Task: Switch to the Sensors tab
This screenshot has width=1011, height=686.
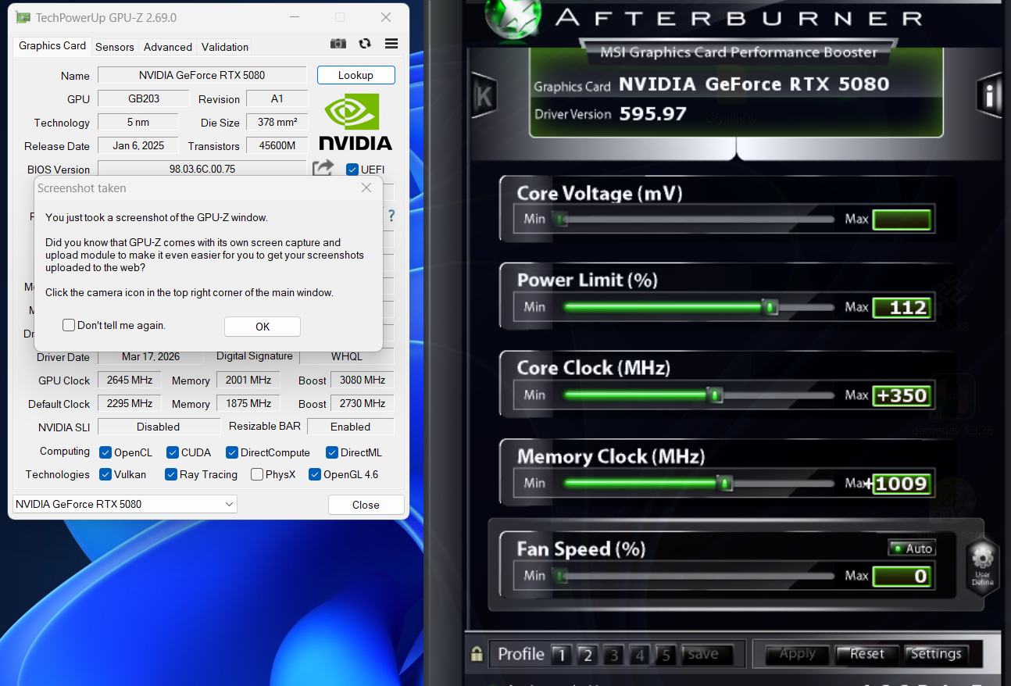Action: [115, 47]
